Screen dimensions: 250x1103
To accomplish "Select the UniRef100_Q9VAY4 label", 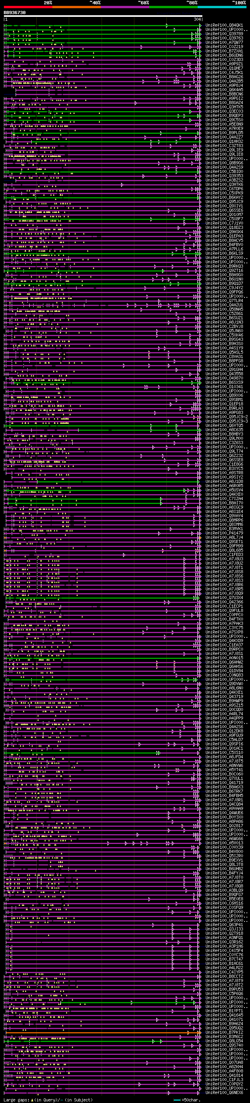I will [x=224, y=516].
